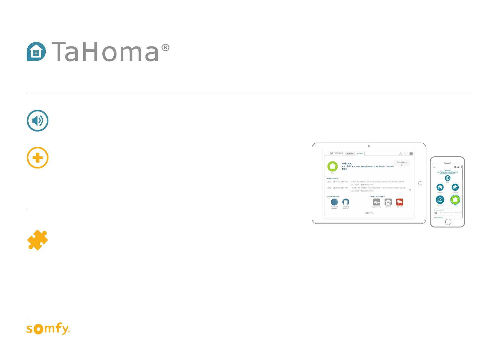
Task: Switch to the Security Kit tab
Action: (360, 153)
